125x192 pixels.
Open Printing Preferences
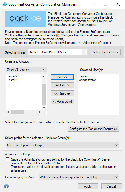105,52
